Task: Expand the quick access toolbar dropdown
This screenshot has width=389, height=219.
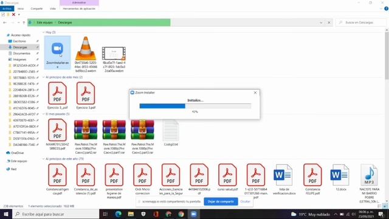Action: [19, 15]
